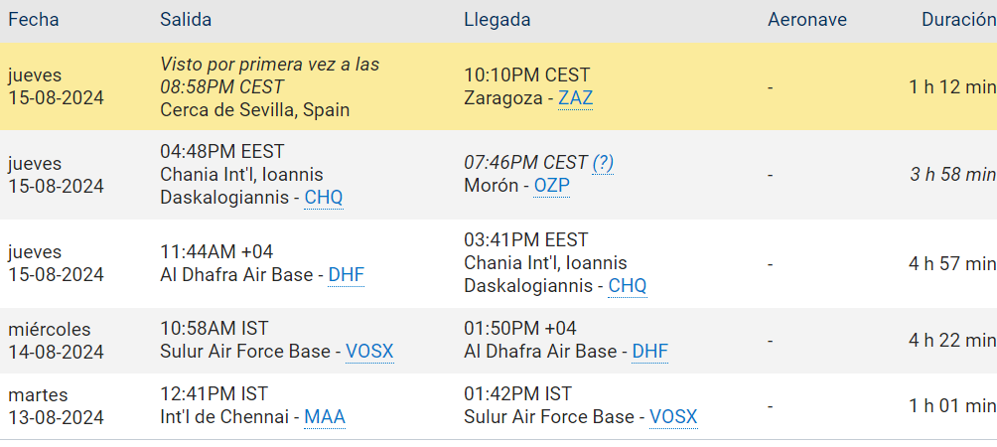Screen dimensions: 997x447
Task: Select the Duración column header
Action: click(x=957, y=20)
